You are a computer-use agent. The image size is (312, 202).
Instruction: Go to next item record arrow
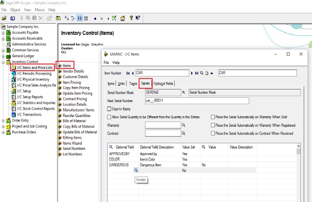pos(192,73)
